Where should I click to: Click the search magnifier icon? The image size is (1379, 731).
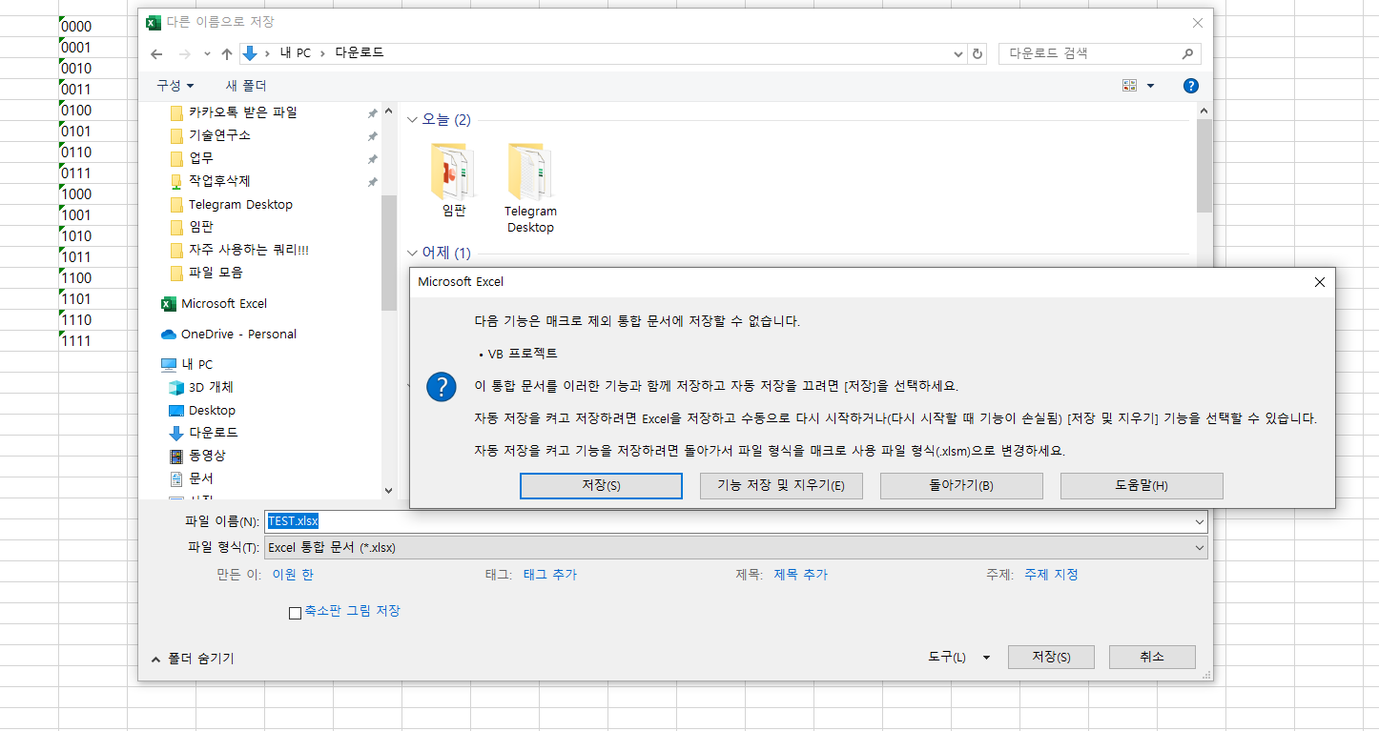tap(1187, 54)
